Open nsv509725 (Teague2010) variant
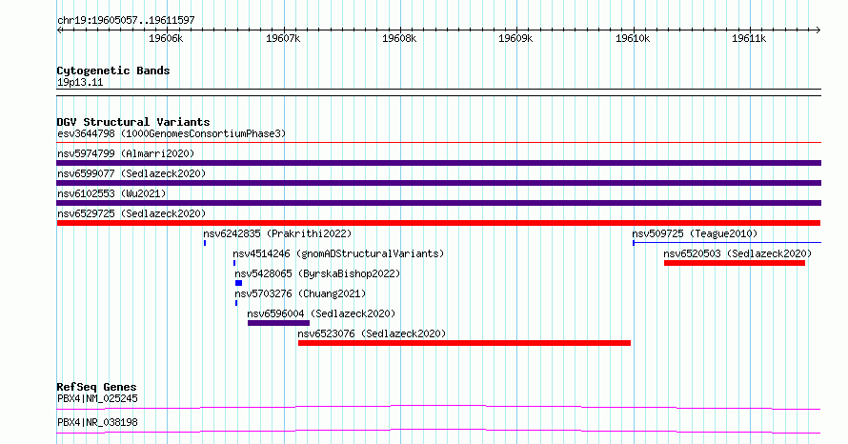Screen dimensions: 848x444 [695, 233]
